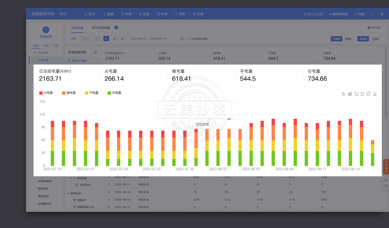
Task: Click the 平电量 yellow legend swatch
Action: (86, 93)
